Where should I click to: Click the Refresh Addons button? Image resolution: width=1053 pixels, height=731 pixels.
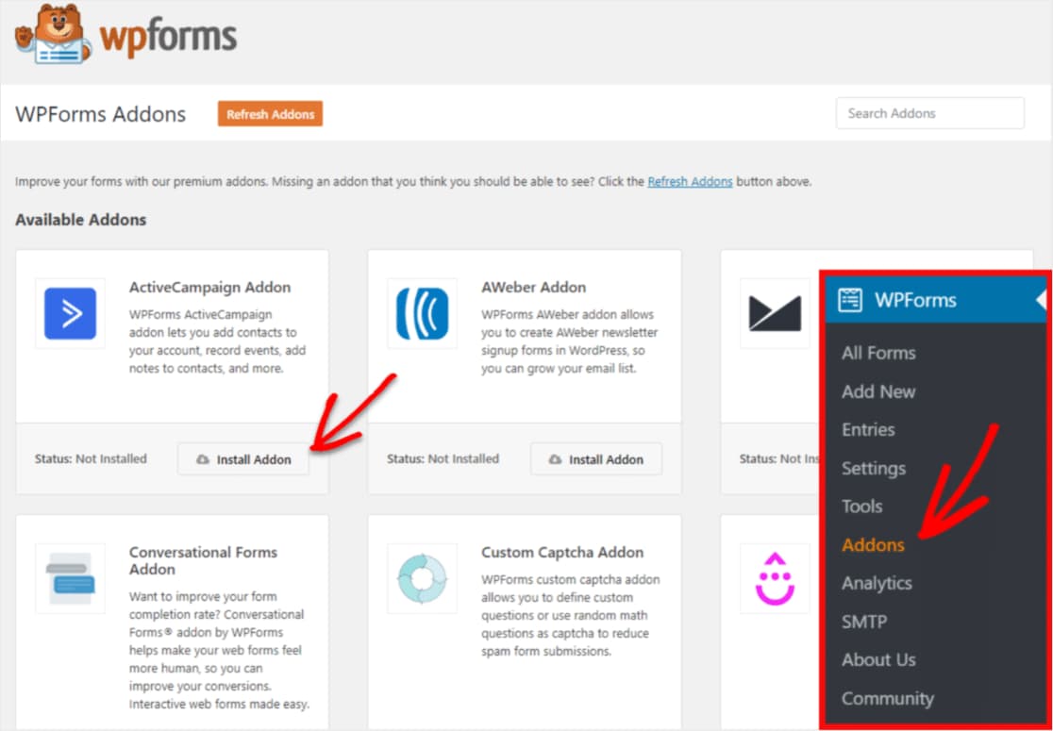[270, 113]
